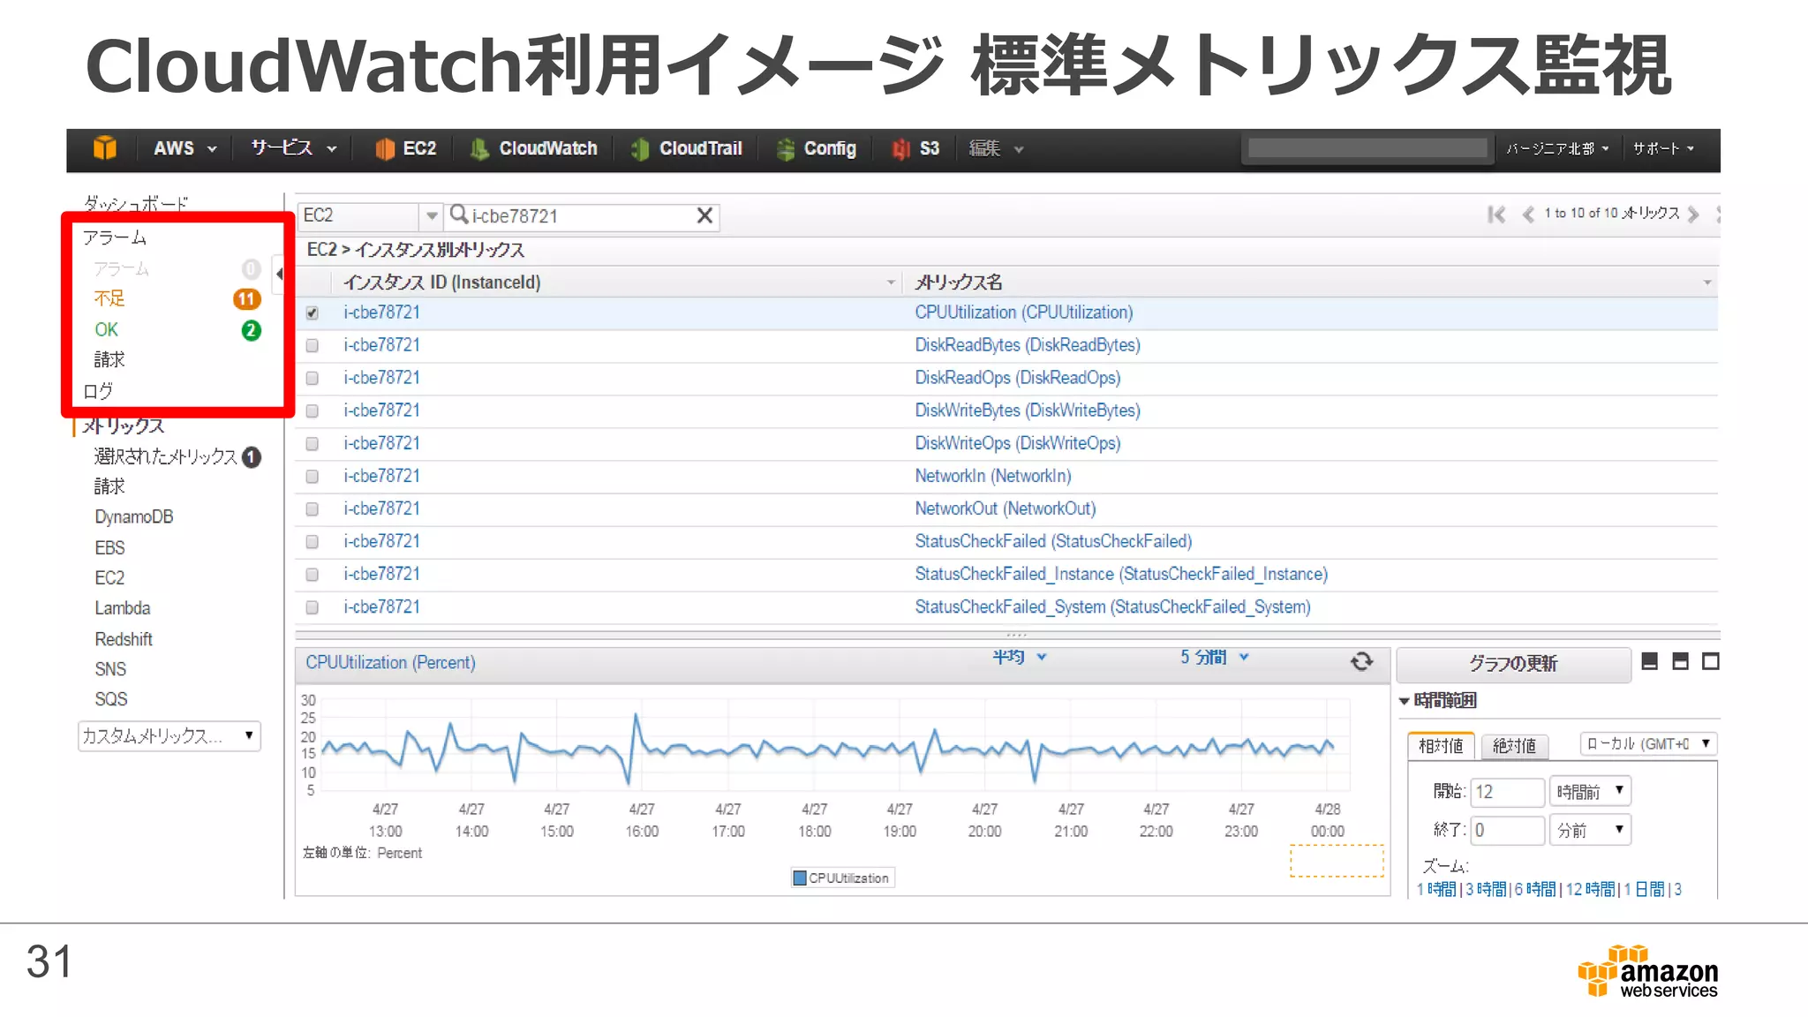The width and height of the screenshot is (1808, 1017).
Task: Check the DiskReadBytes metric row
Action: tap(312, 345)
